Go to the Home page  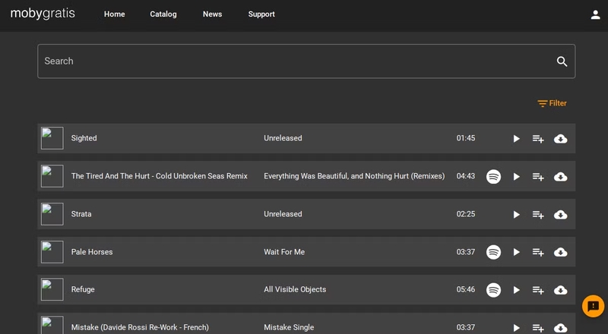[115, 14]
